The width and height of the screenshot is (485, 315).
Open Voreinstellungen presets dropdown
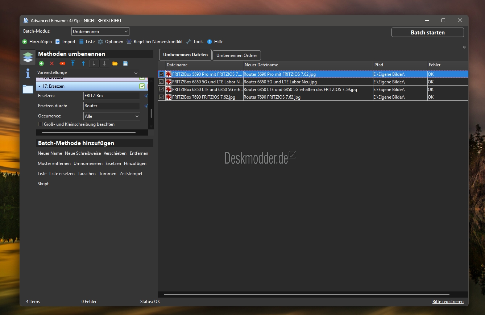[103, 73]
